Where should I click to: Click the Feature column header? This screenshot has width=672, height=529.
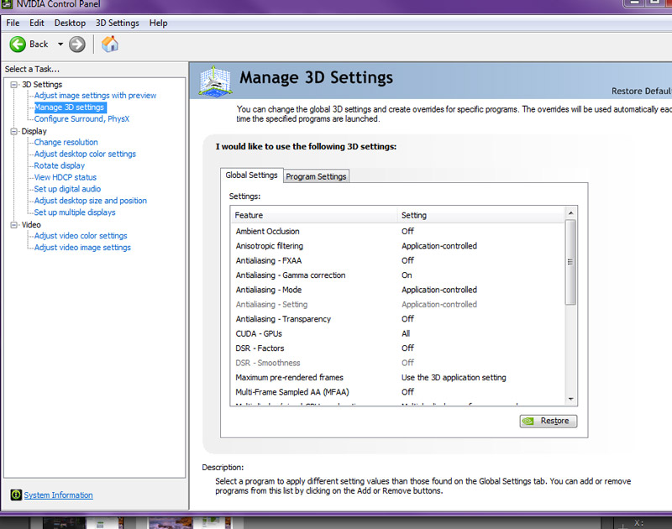click(x=314, y=216)
